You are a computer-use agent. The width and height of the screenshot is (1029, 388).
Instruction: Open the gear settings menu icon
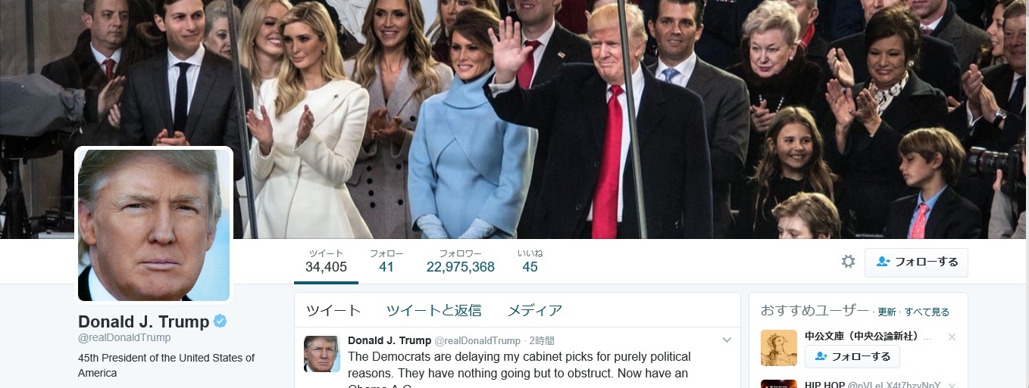[x=848, y=262]
